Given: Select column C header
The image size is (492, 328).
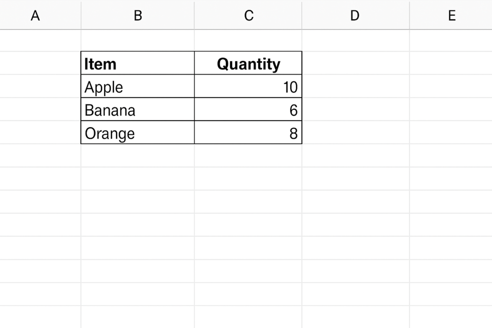Looking at the screenshot, I should [x=248, y=15].
